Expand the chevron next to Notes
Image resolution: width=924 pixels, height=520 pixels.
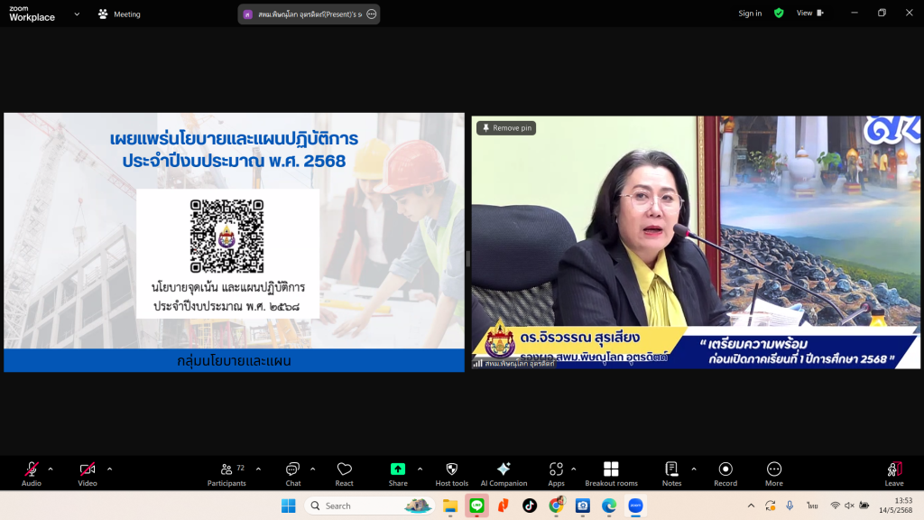tap(694, 469)
